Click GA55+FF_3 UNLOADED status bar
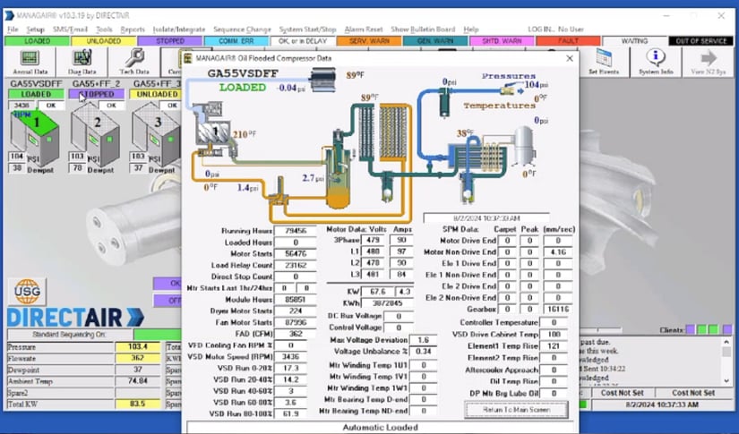This screenshot has height=434, width=739. click(157, 94)
